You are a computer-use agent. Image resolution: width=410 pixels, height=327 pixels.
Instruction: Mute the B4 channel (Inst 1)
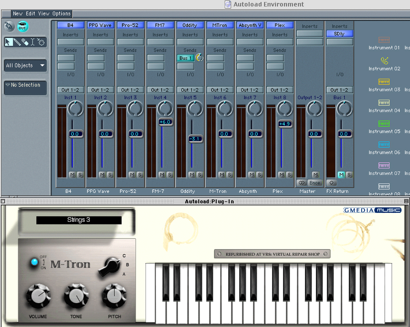click(x=72, y=175)
